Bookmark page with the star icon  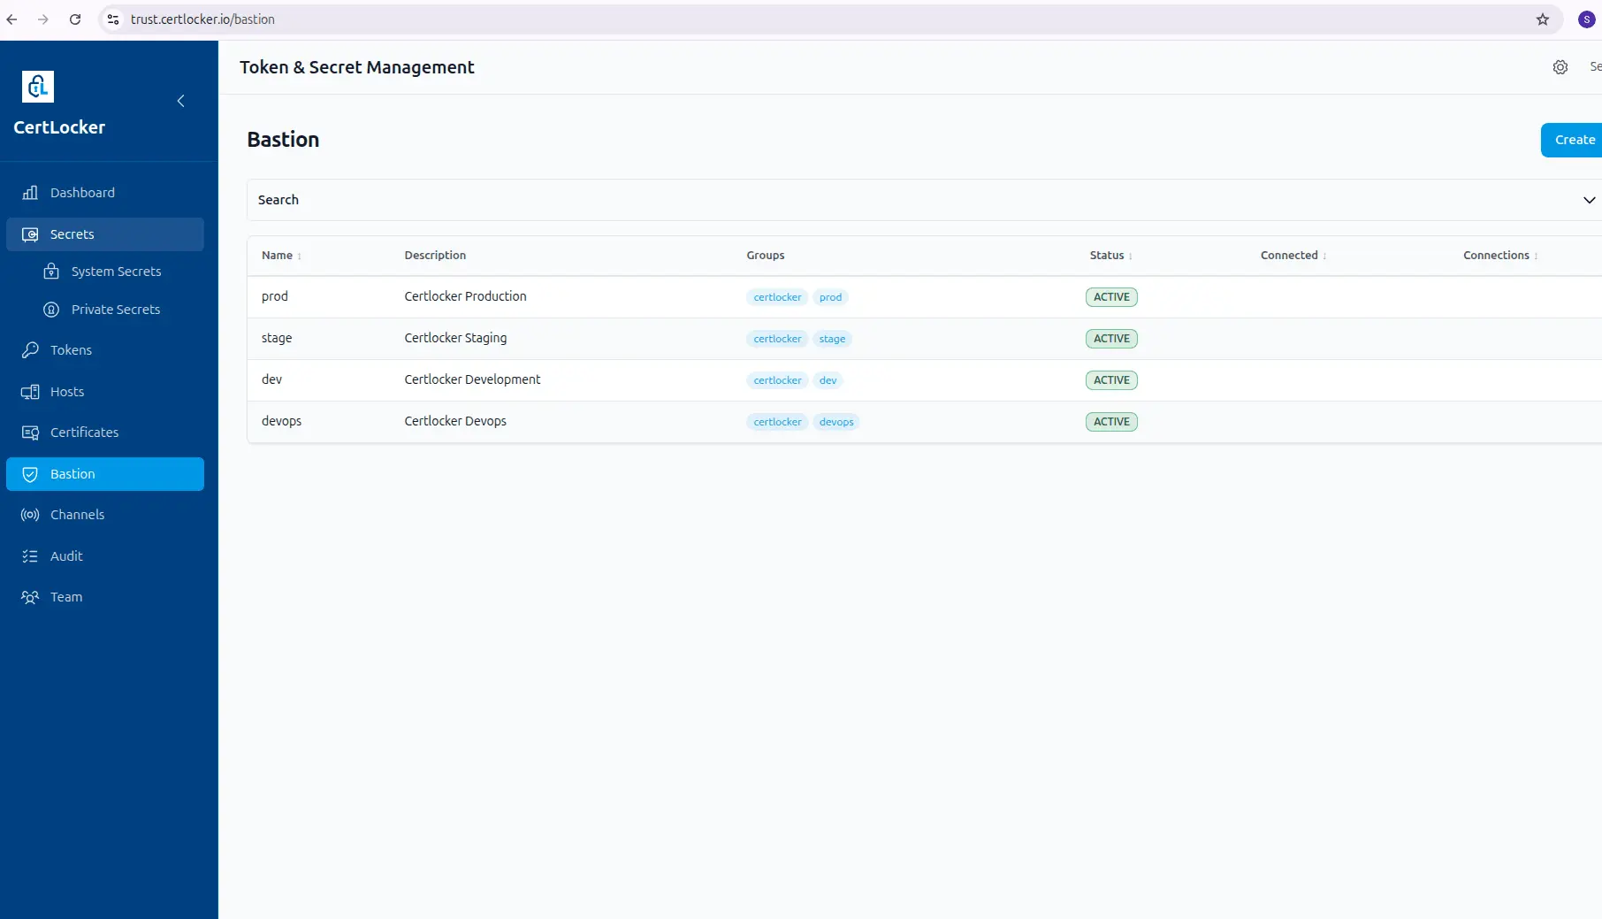(1543, 19)
